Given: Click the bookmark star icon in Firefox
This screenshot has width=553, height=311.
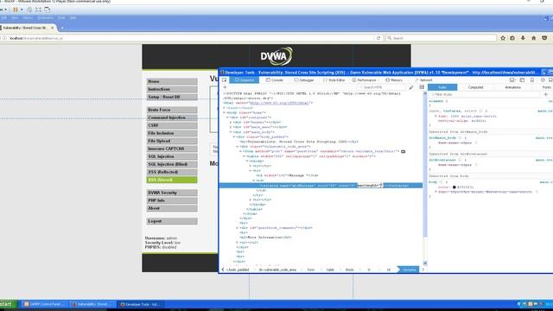Looking at the screenshot, I should click(503, 38).
